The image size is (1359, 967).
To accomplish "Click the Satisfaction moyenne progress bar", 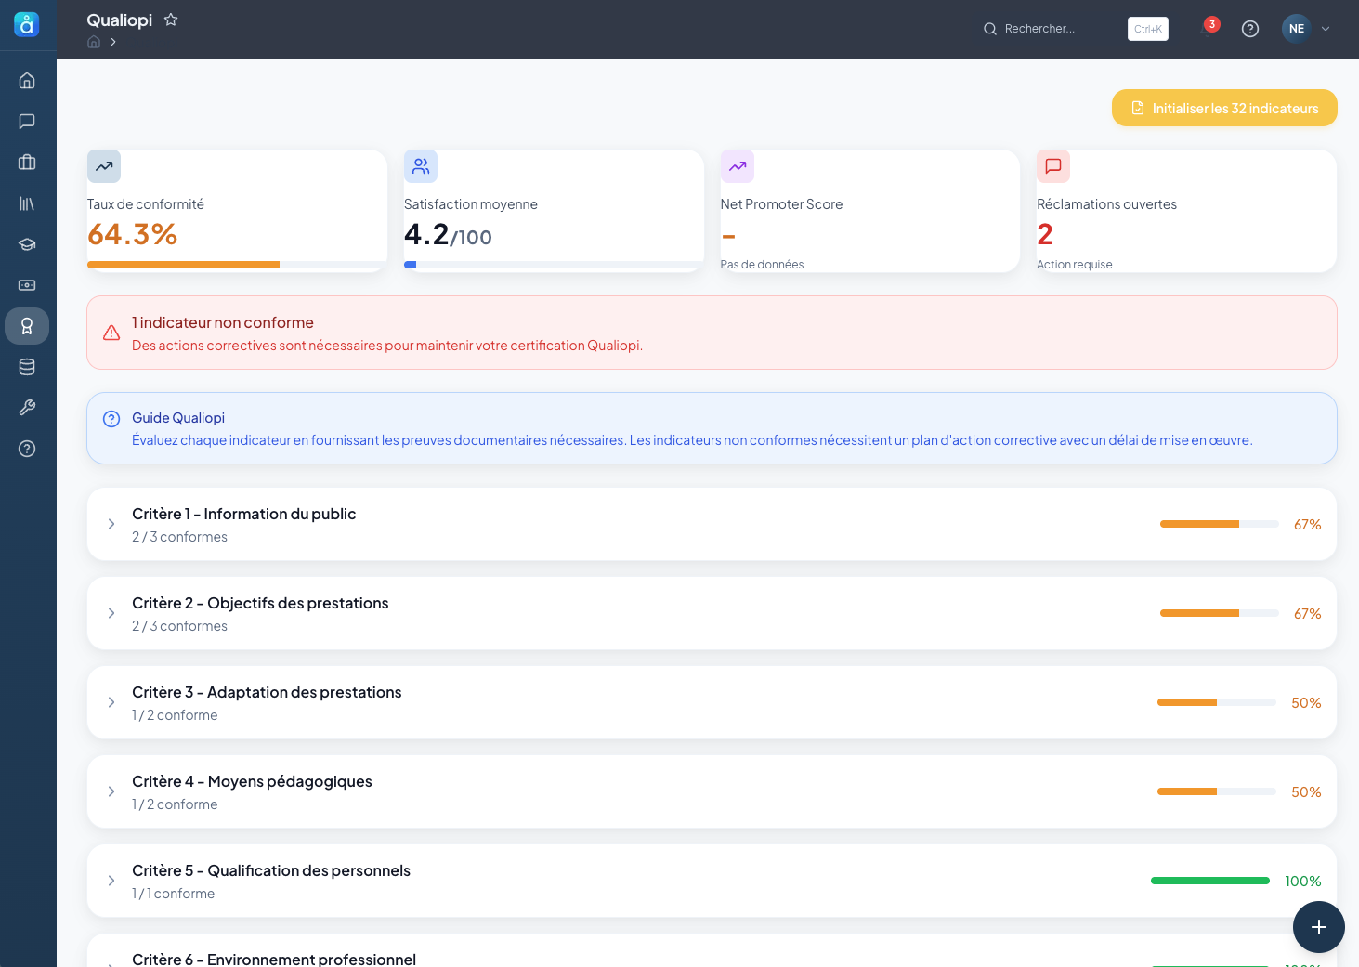I will pos(554,265).
